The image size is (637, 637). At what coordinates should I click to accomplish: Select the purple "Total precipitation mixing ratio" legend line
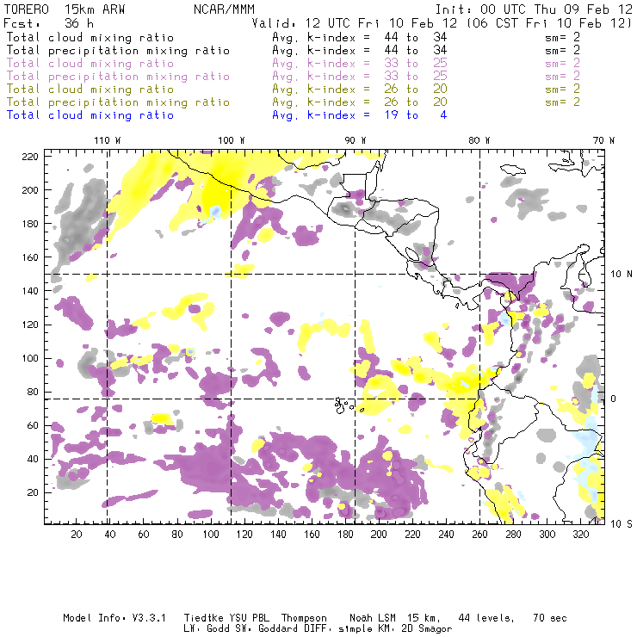118,77
